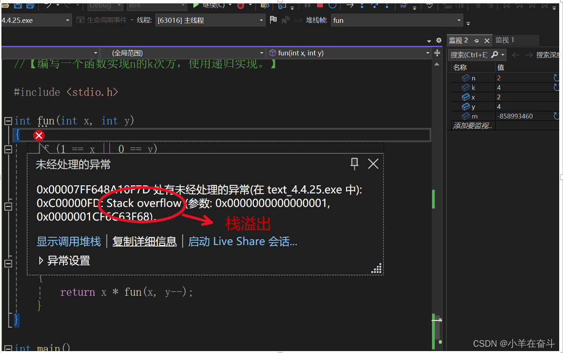Click the watch search back arrow
The width and height of the screenshot is (563, 353).
pyautogui.click(x=516, y=55)
